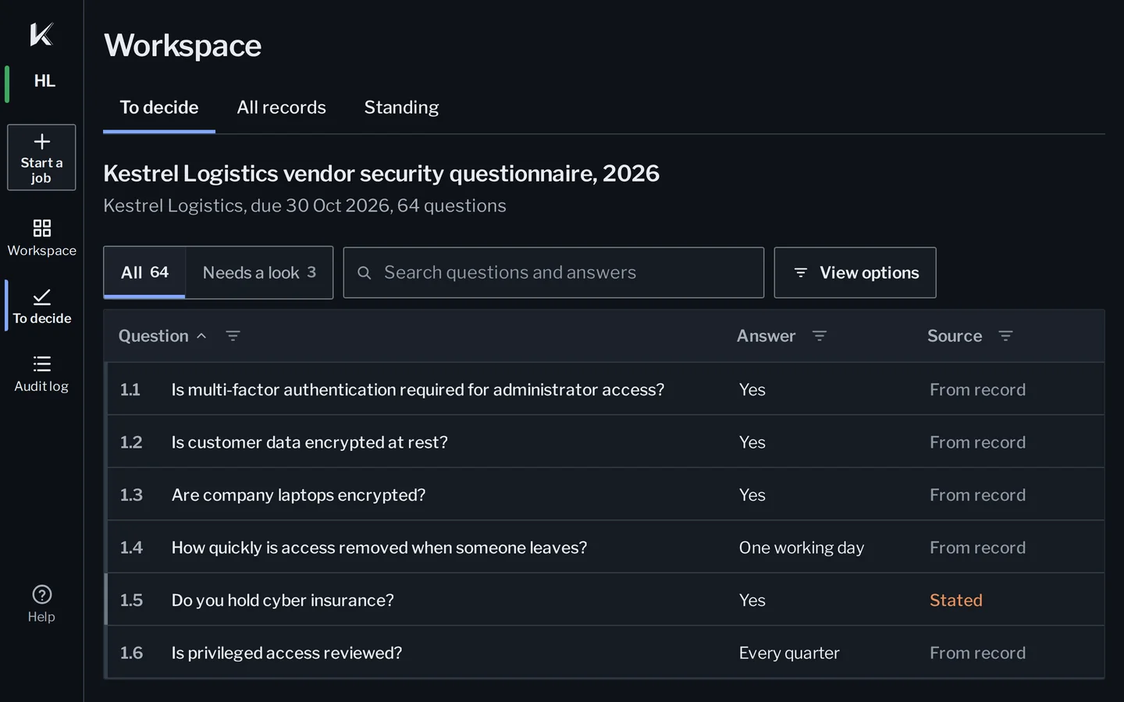
Task: Open the Source column filter icon
Action: click(x=1005, y=336)
